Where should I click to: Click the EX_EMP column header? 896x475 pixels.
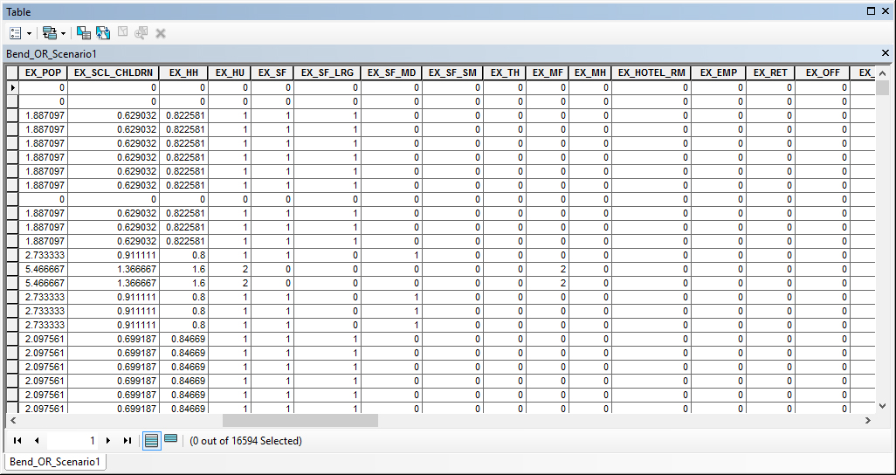pyautogui.click(x=719, y=72)
